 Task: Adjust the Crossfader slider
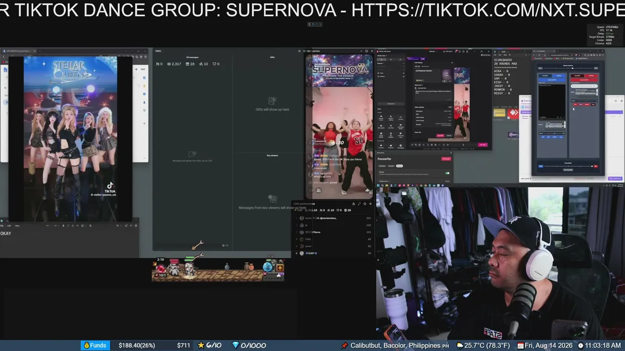coord(568,166)
